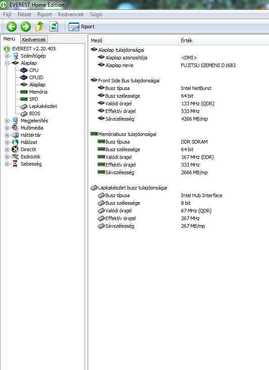Select the highlighted Alaplap sub-item
The width and height of the screenshot is (269, 370).
(37, 85)
